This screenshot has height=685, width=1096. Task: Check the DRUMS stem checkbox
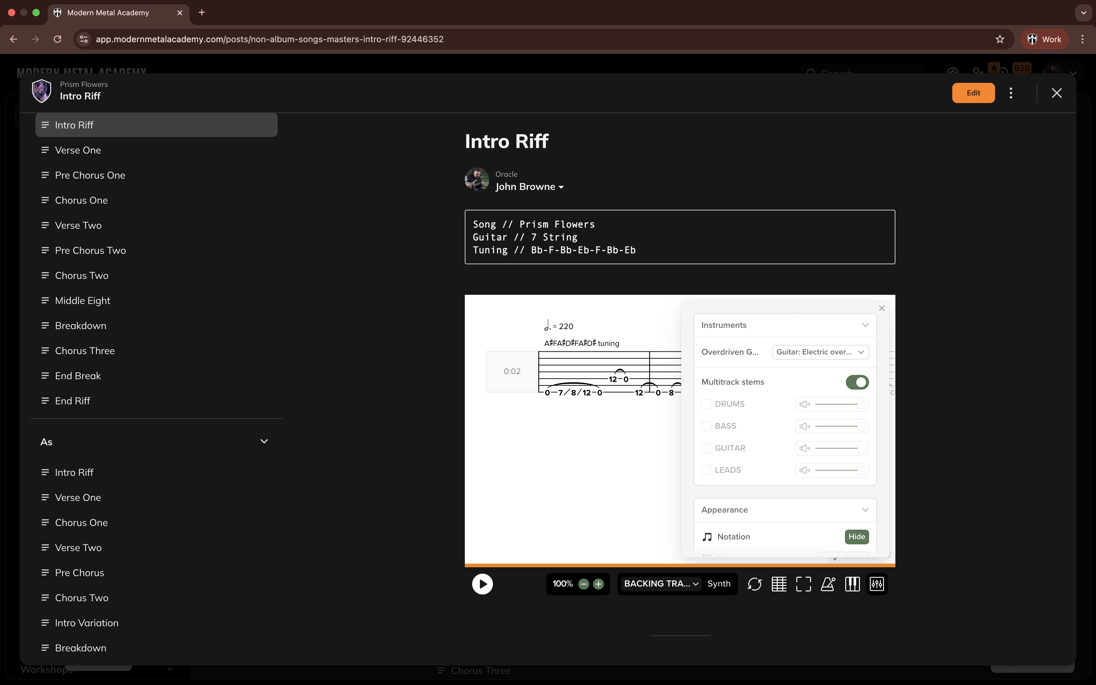pos(706,404)
